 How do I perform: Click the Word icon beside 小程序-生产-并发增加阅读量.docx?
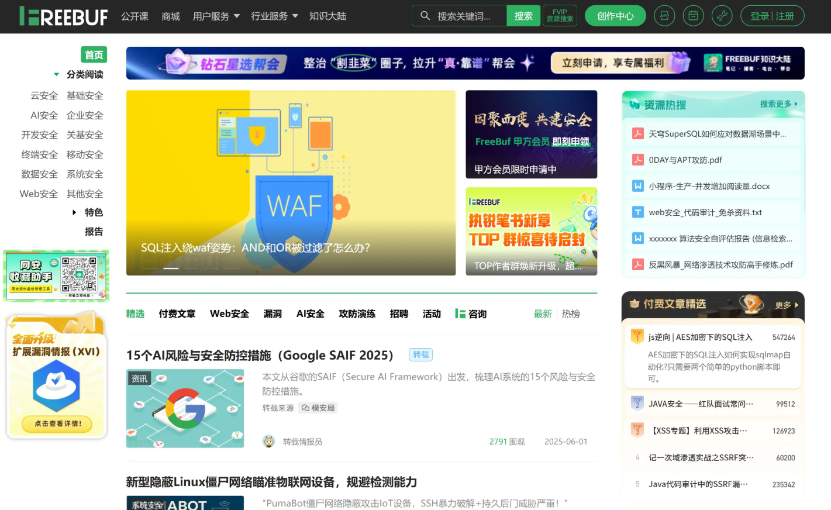pyautogui.click(x=637, y=186)
